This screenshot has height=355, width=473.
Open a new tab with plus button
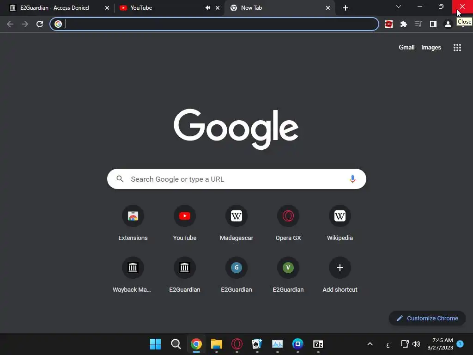tap(346, 8)
